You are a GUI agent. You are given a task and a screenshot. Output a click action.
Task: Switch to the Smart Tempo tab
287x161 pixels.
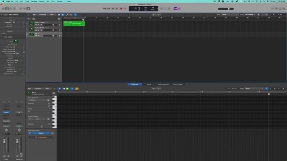tap(178, 85)
